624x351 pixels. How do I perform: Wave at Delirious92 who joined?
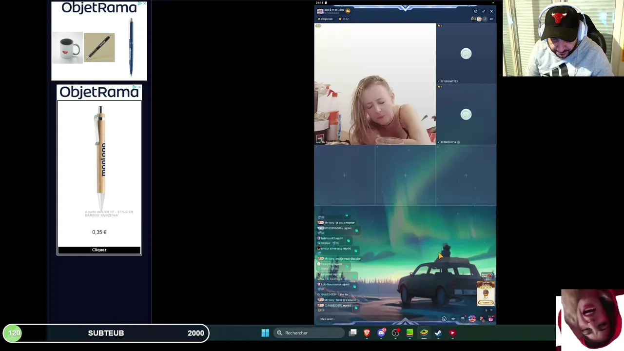point(348,240)
